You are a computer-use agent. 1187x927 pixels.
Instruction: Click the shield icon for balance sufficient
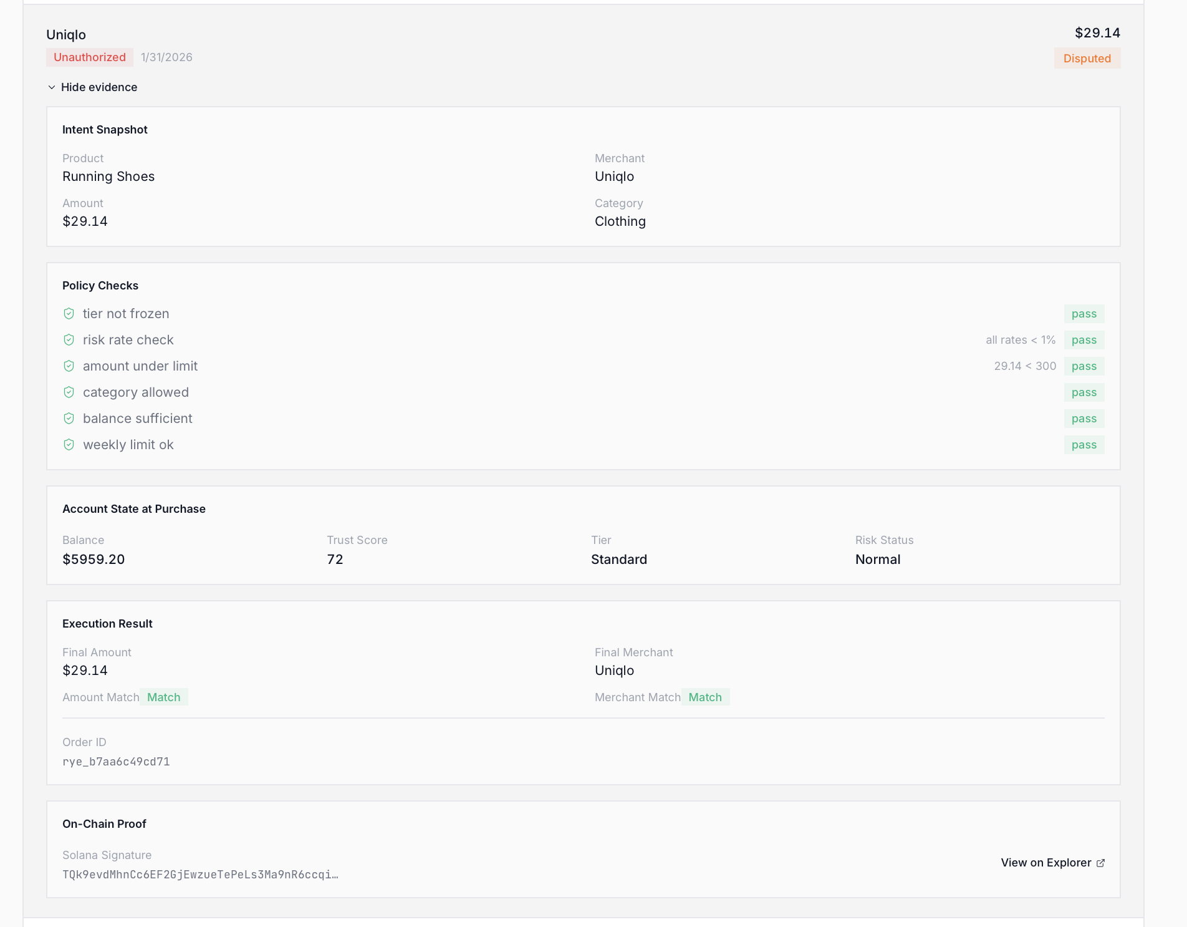click(x=69, y=419)
